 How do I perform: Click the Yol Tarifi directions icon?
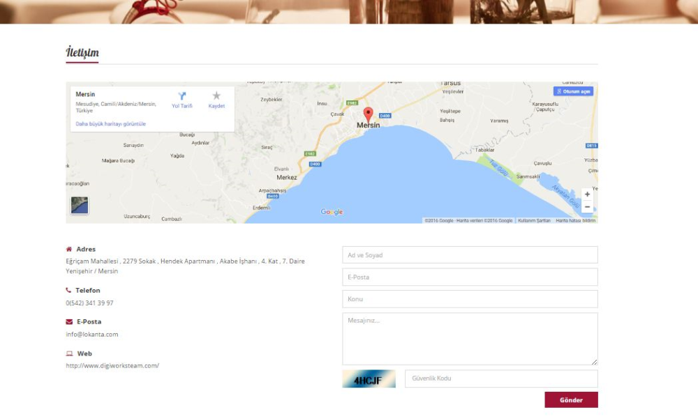(182, 96)
